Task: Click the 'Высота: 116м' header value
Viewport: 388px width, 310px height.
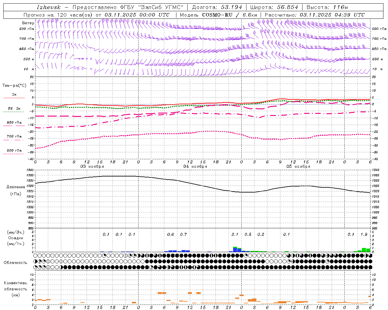Action: (327, 7)
